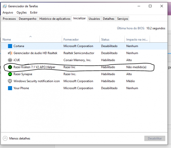The height and width of the screenshot is (148, 171).
Task: Click Microsoft Corporation cell in Windows Security row
Action: click(x=78, y=81)
